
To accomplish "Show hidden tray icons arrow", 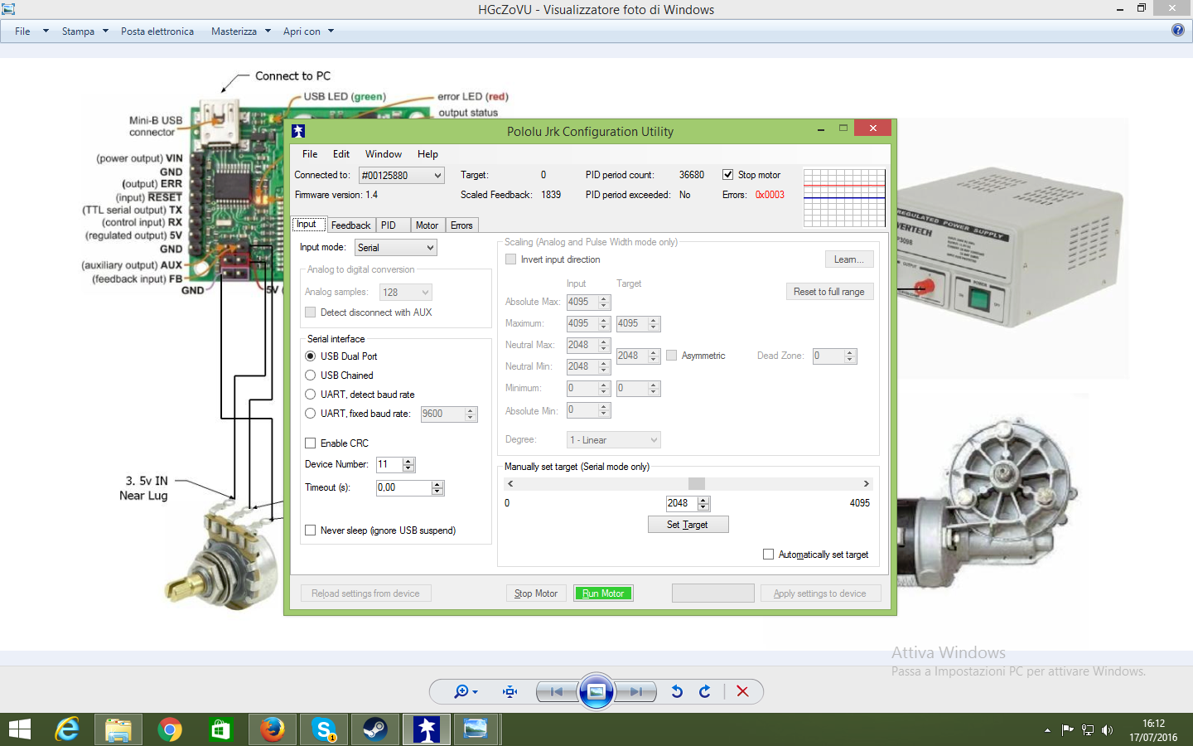I will [1047, 730].
